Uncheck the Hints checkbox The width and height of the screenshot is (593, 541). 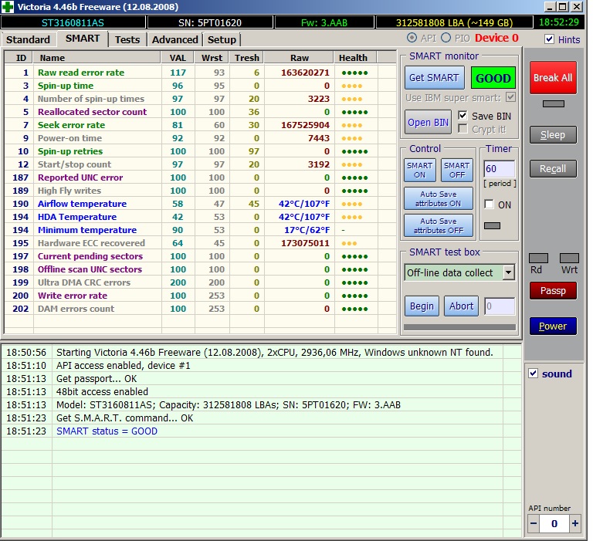point(549,39)
